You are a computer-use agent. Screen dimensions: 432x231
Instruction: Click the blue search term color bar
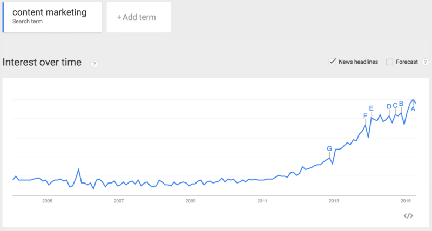pos(3,17)
